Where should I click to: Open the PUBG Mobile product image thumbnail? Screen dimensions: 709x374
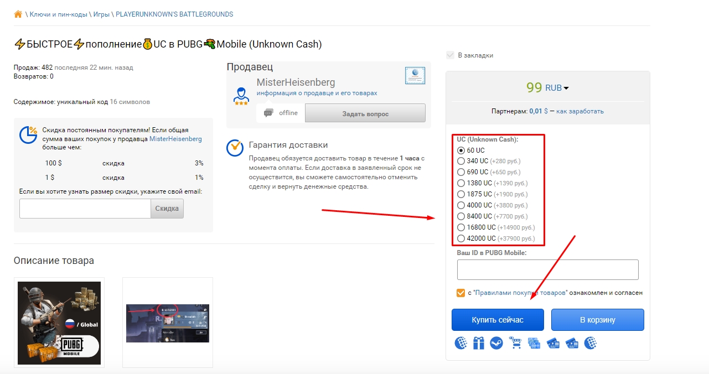(59, 323)
